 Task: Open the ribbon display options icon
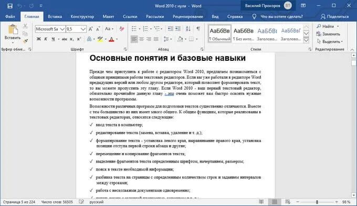click(x=303, y=6)
